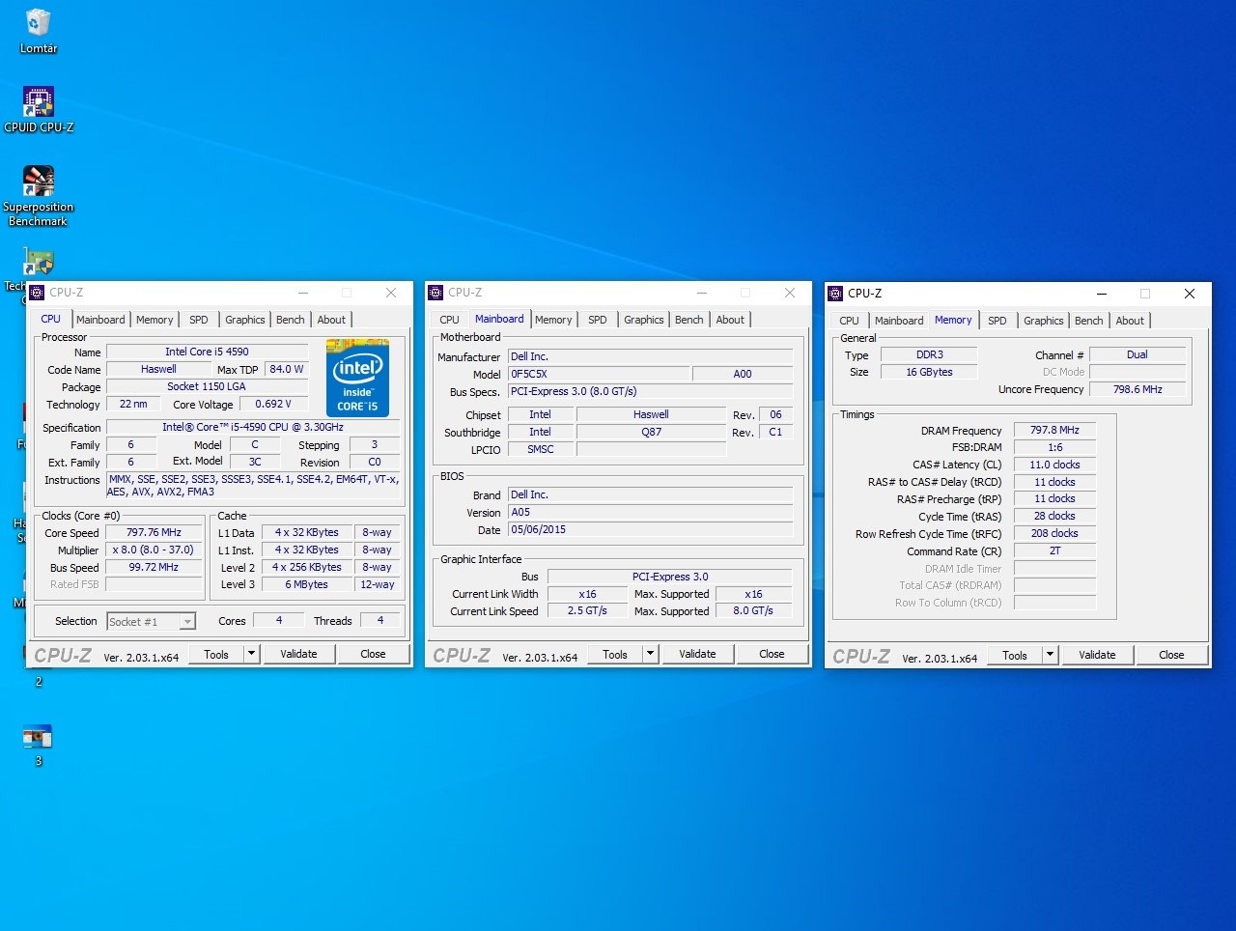Switch to the CPU tab in the Mainboard window
1236x931 pixels.
(450, 320)
